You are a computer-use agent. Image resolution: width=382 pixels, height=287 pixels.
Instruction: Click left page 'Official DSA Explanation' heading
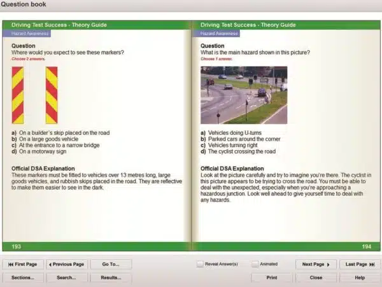[43, 169]
